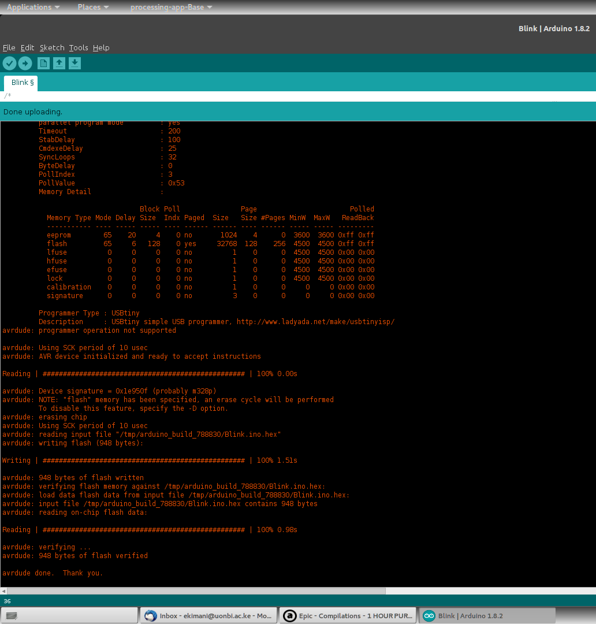Click the 'Writing' progress bar line

coord(150,460)
